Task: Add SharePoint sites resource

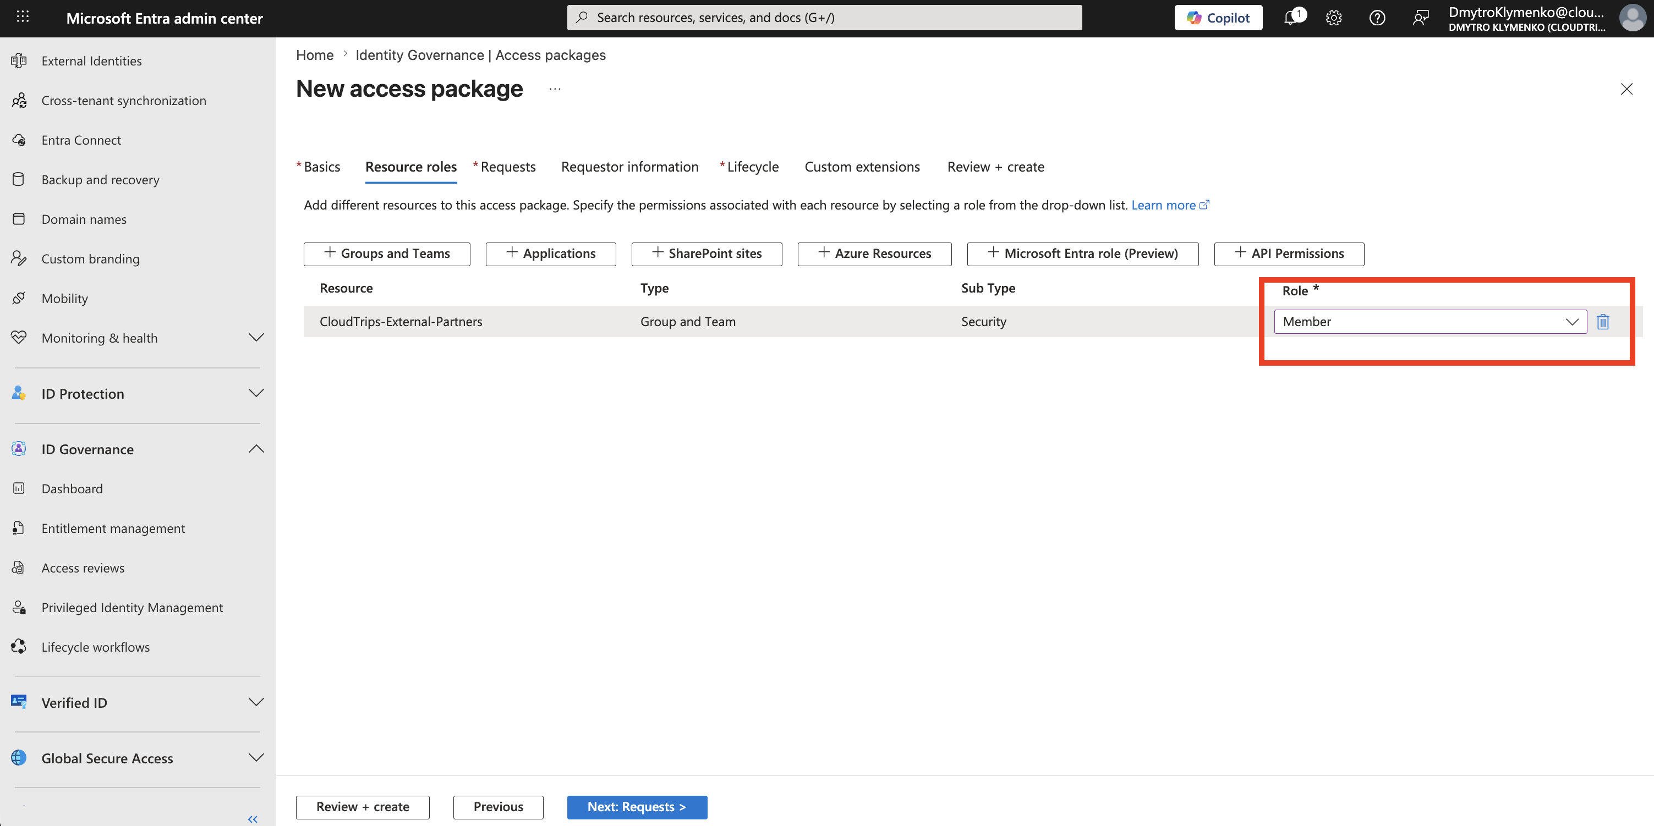Action: tap(707, 254)
